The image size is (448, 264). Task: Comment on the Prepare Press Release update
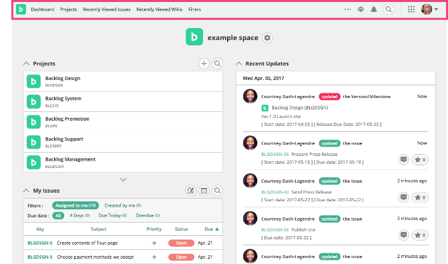click(x=404, y=159)
